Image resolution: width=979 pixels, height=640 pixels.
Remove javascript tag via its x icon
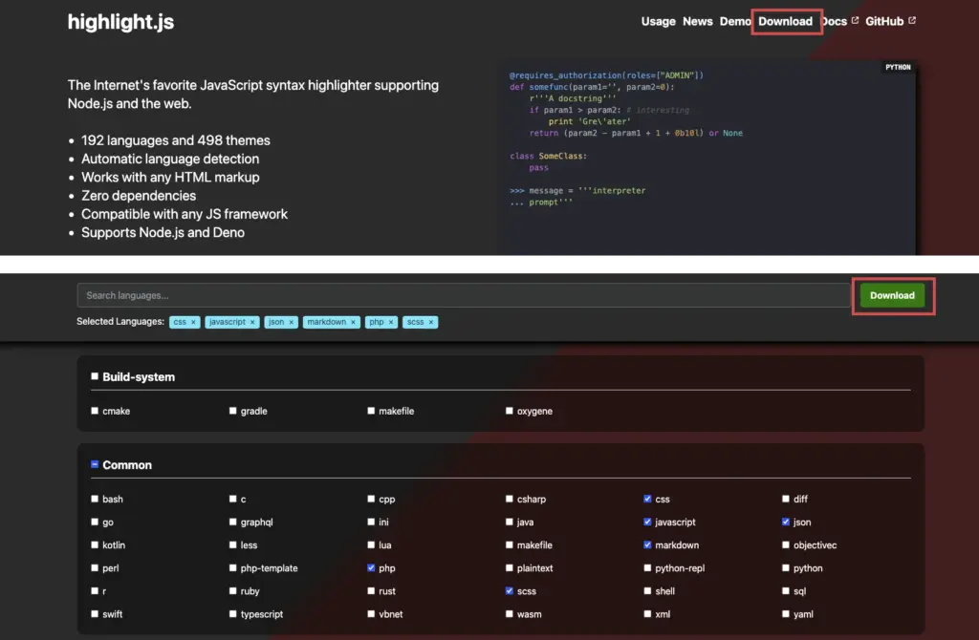pyautogui.click(x=252, y=322)
